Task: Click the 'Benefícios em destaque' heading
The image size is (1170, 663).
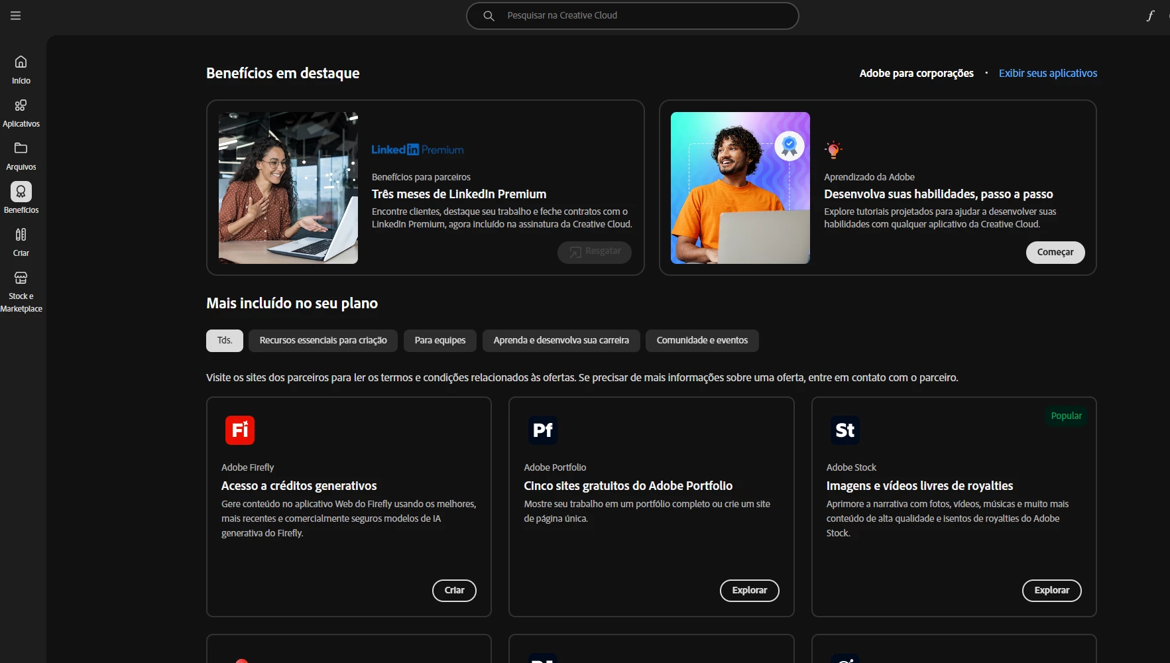Action: 283,74
